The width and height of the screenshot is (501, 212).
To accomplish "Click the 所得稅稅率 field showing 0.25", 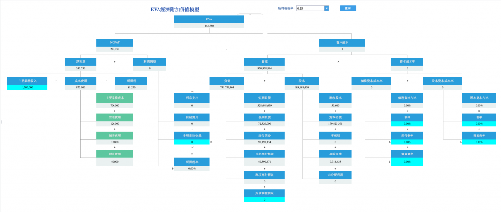I will pos(310,9).
